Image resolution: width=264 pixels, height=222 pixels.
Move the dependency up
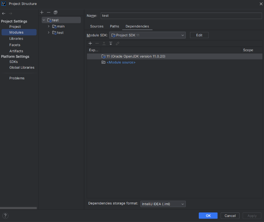104,43
